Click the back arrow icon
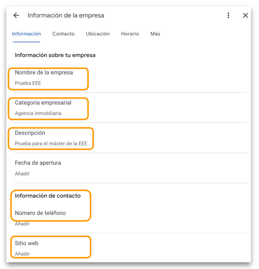The image size is (259, 269). click(x=16, y=15)
